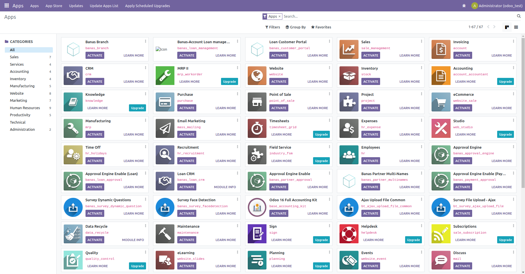Open the bug report icon in the top bar
Viewport: 525px width, 274px height.
[464, 5]
